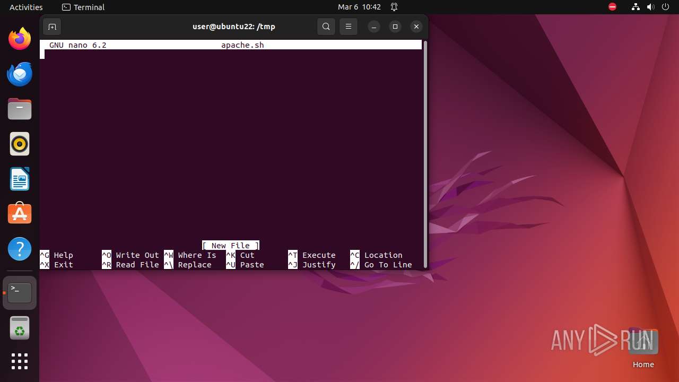Click the ^K Cut shortcut label
679x382 pixels.
(240, 255)
